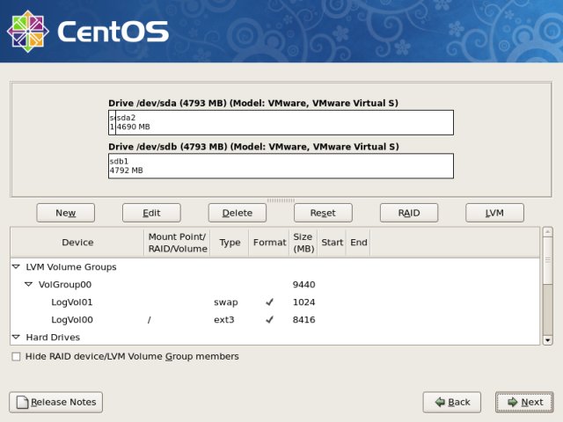Screen dimensions: 563x422
Task: Open the LVM configuration button
Action: pos(494,213)
